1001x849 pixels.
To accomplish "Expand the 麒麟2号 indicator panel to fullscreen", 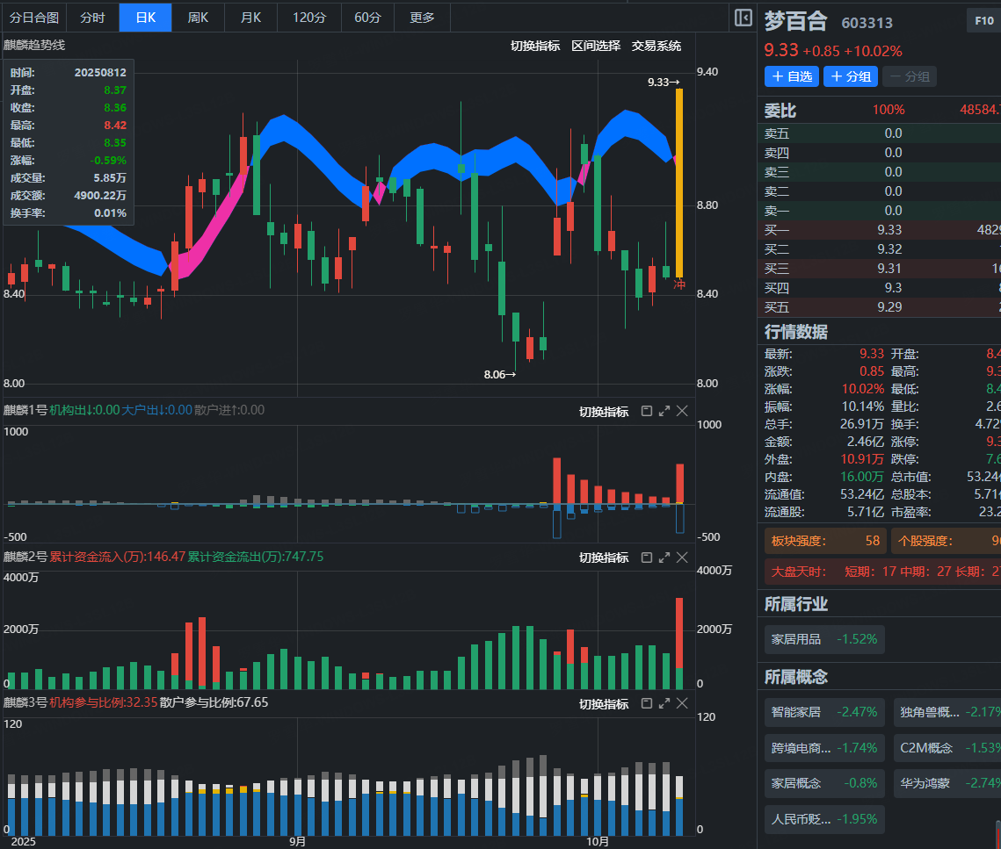I will tap(664, 557).
